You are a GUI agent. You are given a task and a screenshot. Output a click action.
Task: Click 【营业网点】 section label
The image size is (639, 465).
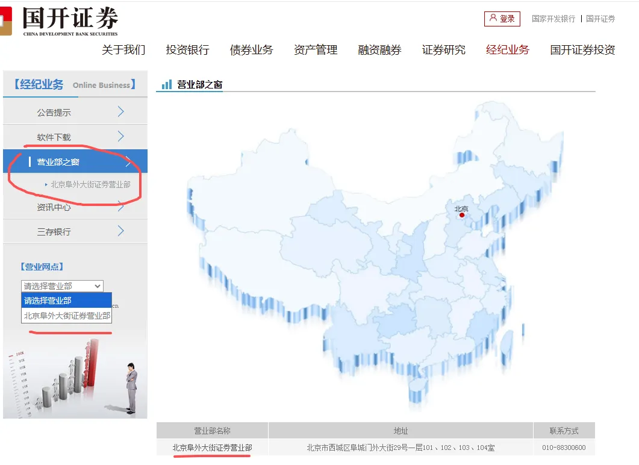[x=42, y=266]
